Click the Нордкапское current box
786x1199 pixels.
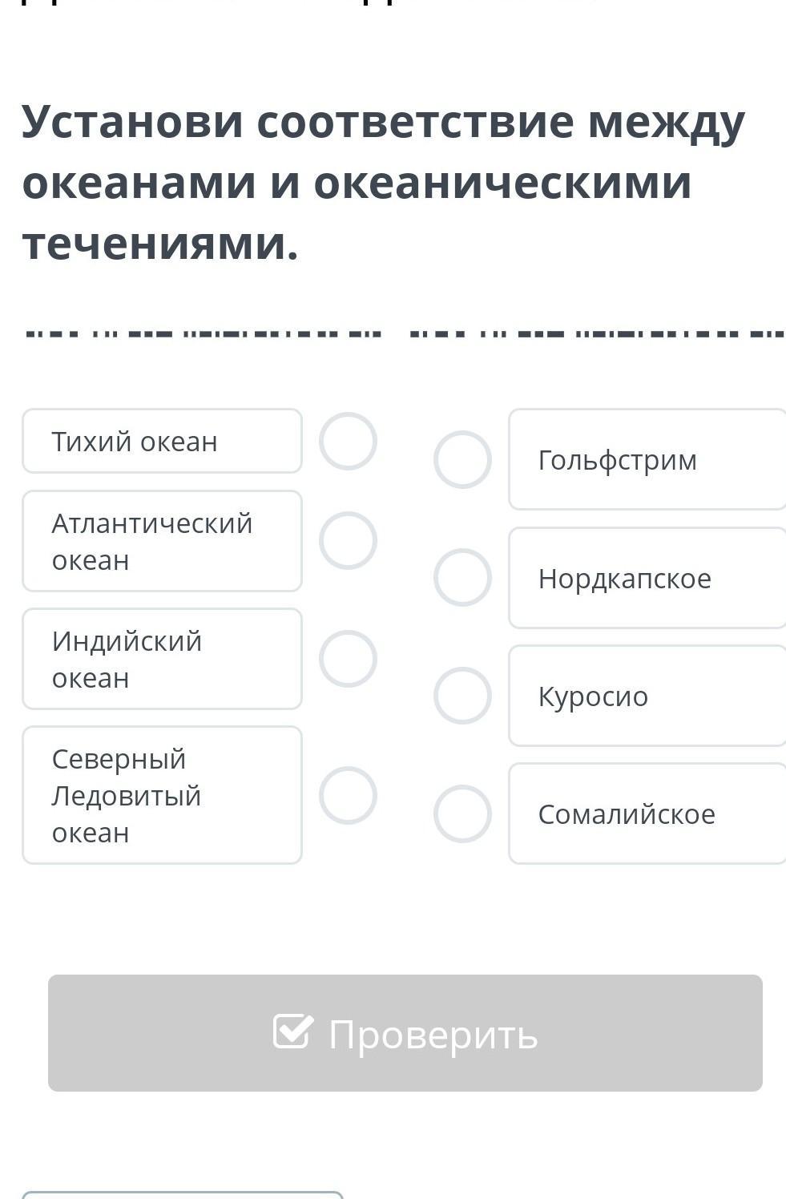coord(647,578)
